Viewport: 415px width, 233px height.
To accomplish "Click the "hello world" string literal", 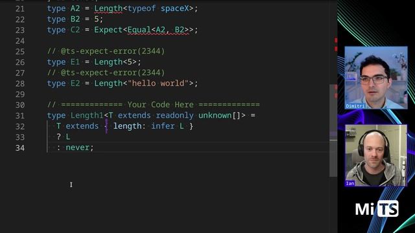I will pyautogui.click(x=158, y=83).
